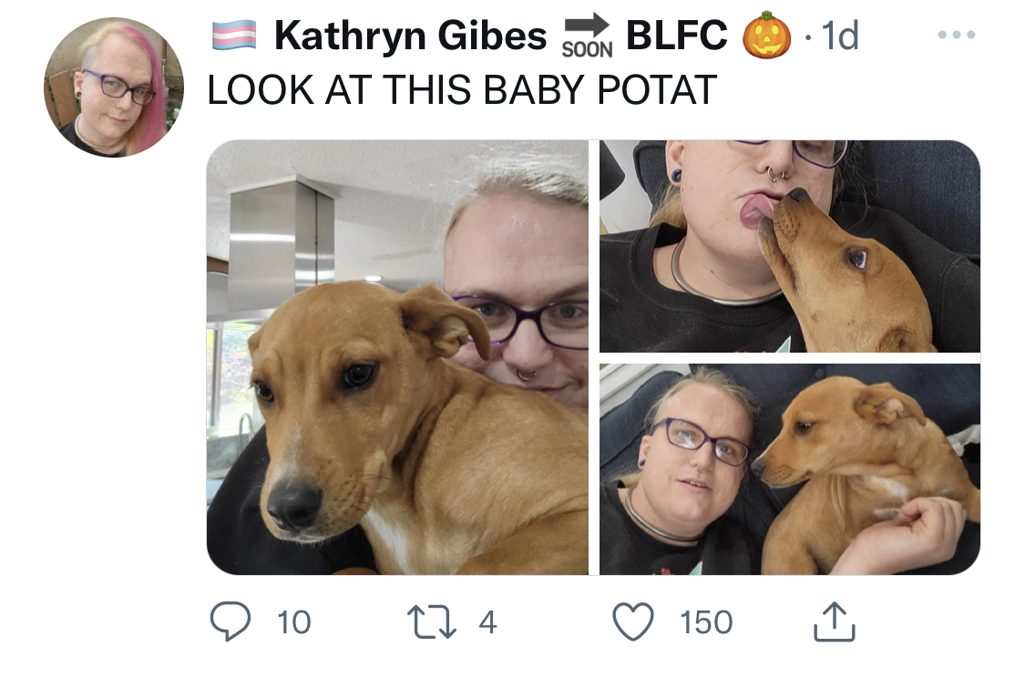The width and height of the screenshot is (1025, 698).
Task: Open the Kathryn Gibes display name link
Action: coord(410,36)
